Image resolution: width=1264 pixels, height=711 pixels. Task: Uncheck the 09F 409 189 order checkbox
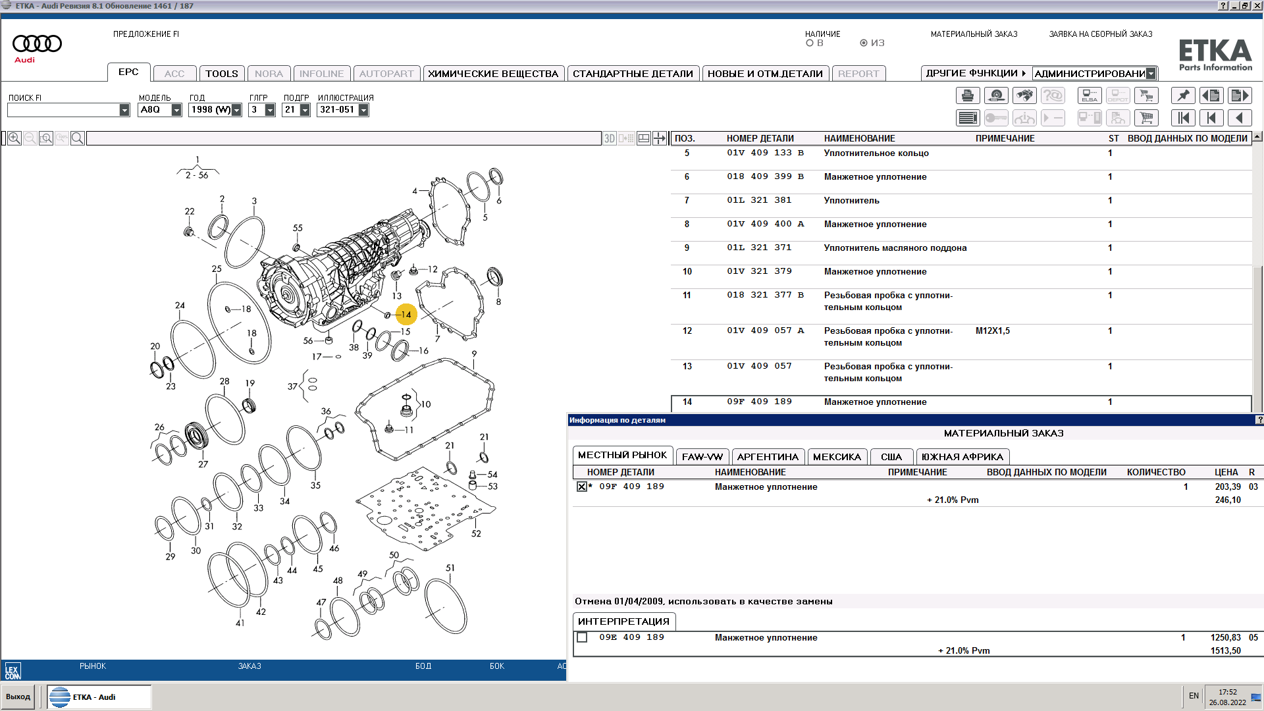tap(581, 487)
